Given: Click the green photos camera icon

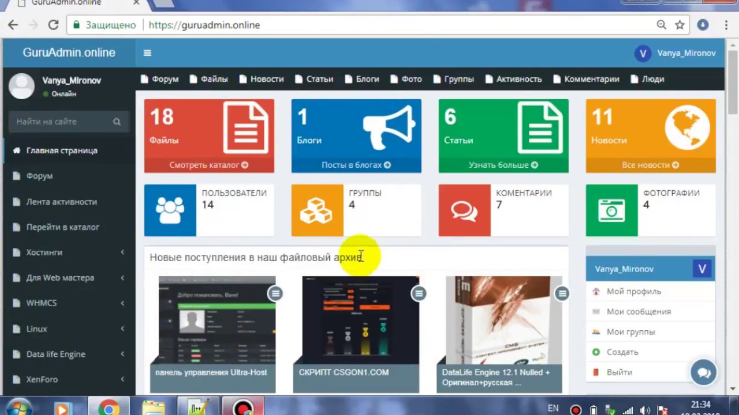Looking at the screenshot, I should pos(611,210).
